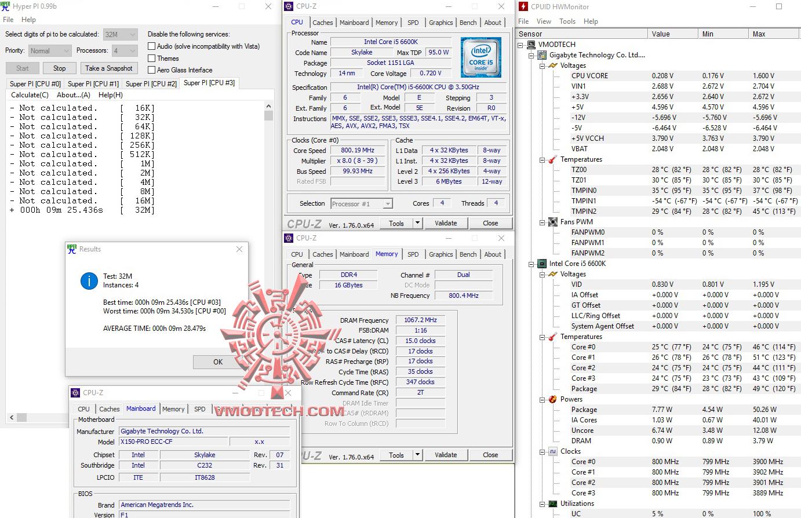Open the File menu in Hyper PI

[8, 20]
